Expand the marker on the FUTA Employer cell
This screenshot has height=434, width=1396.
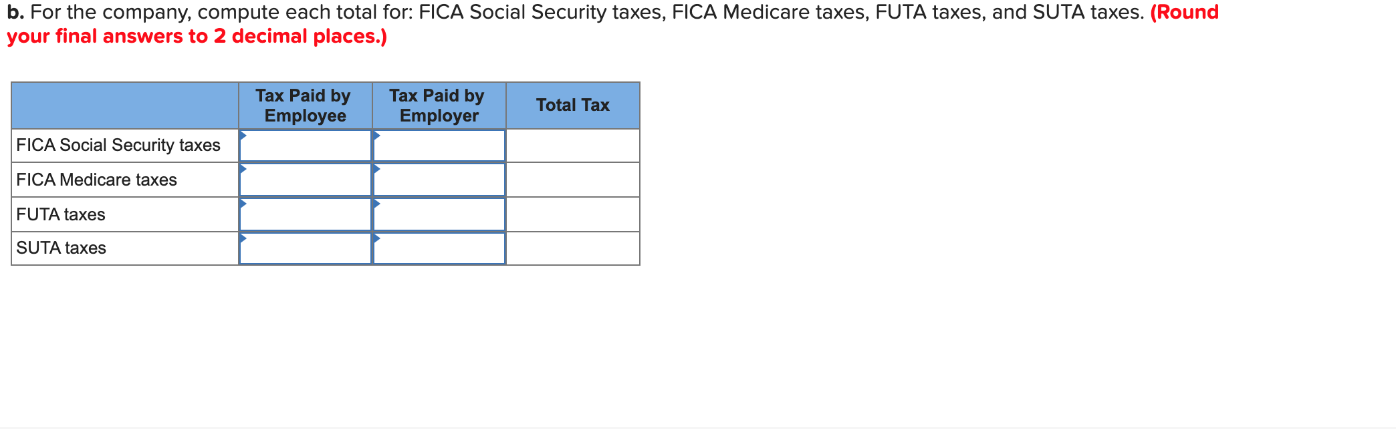coord(376,203)
